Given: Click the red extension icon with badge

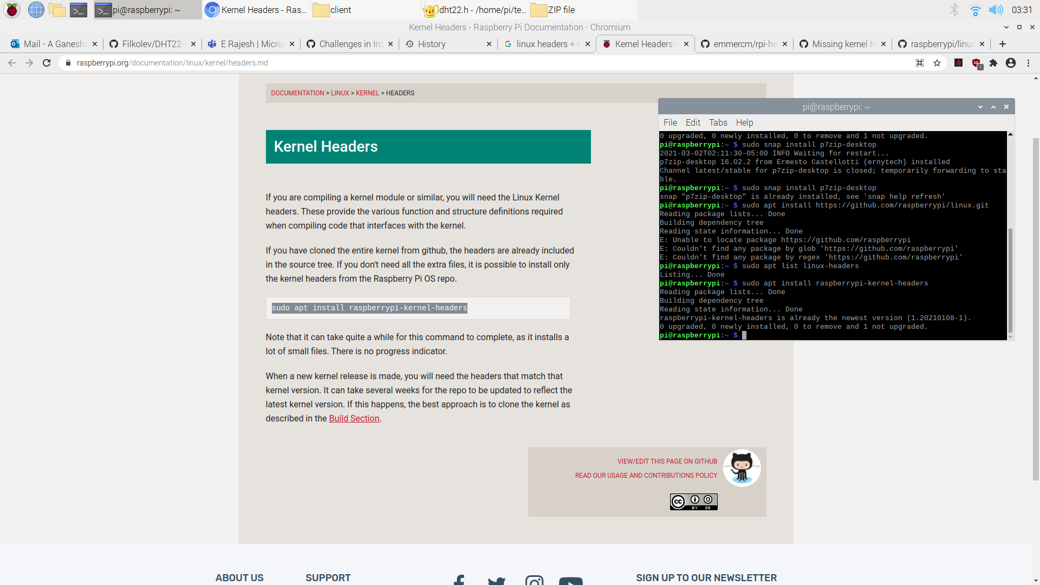Looking at the screenshot, I should pyautogui.click(x=977, y=63).
